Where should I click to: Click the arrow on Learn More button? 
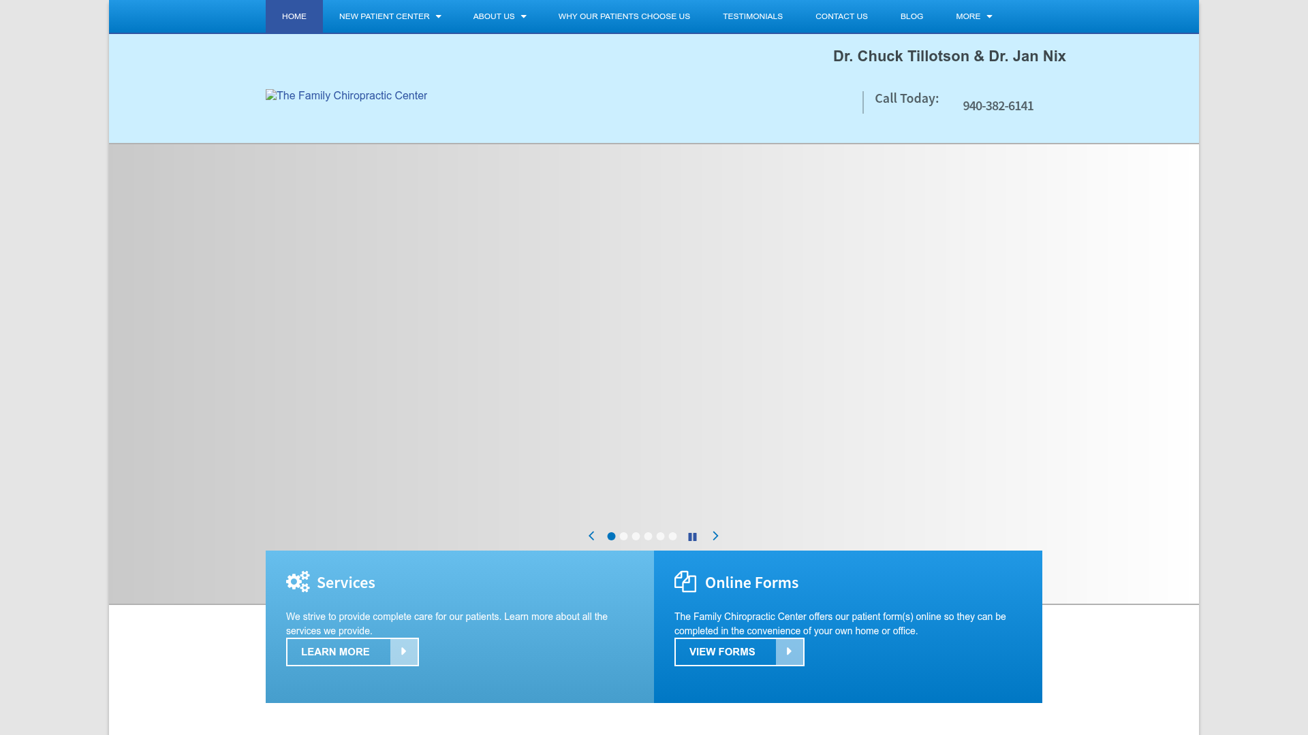click(404, 652)
